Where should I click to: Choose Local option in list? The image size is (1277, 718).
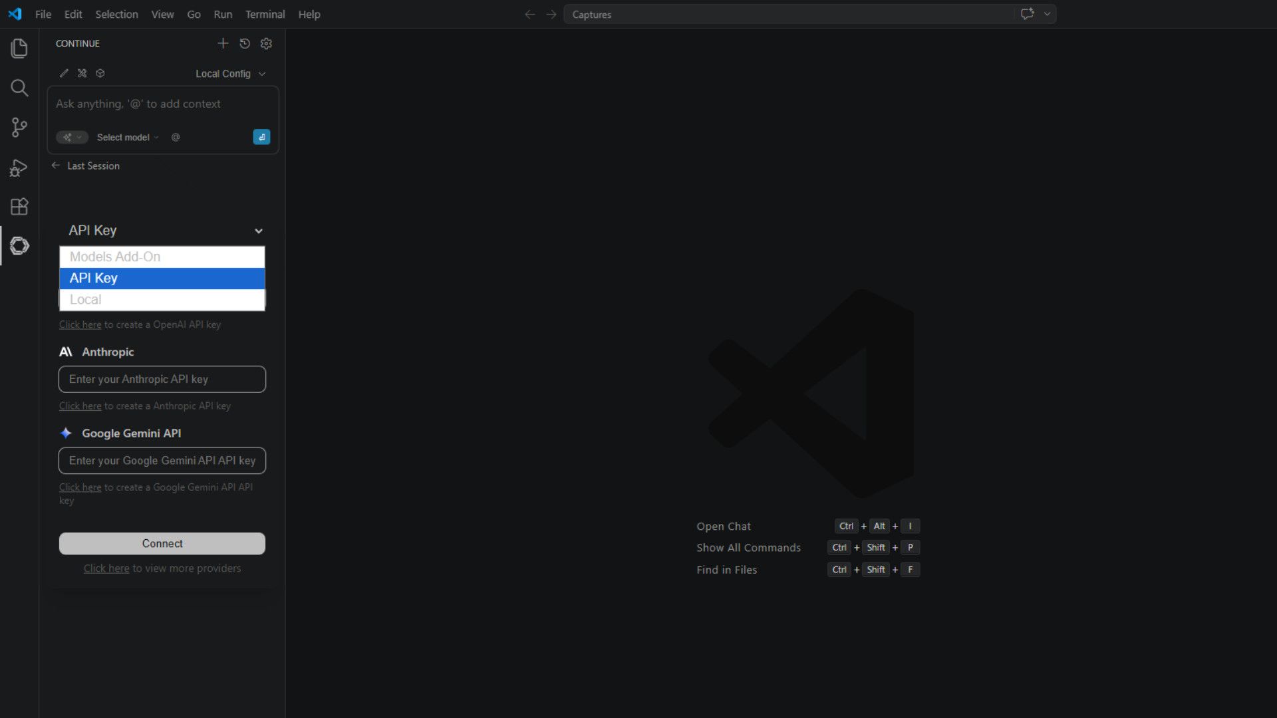click(162, 300)
